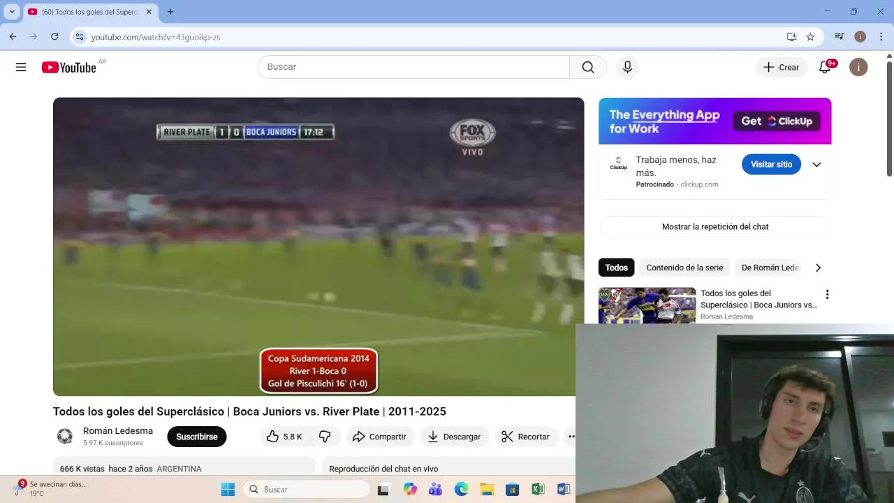
Task: Open options for the Superclásico suggested video
Action: point(827,295)
